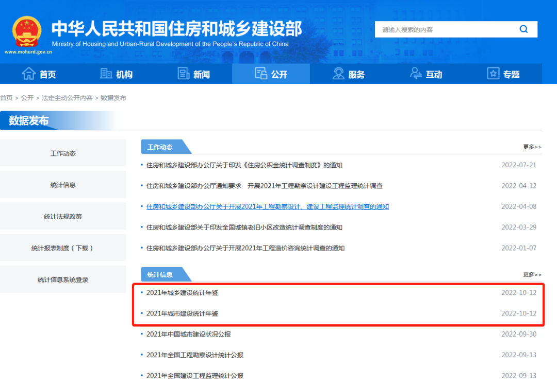
Task: Select the home icon beside 首页
Action: click(x=29, y=73)
